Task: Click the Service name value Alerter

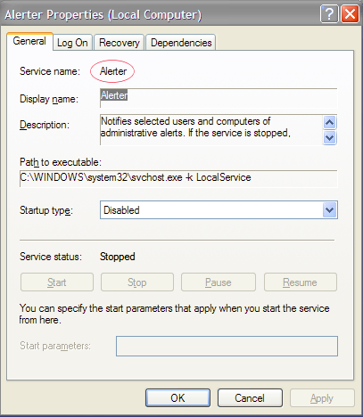Action: pyautogui.click(x=113, y=71)
